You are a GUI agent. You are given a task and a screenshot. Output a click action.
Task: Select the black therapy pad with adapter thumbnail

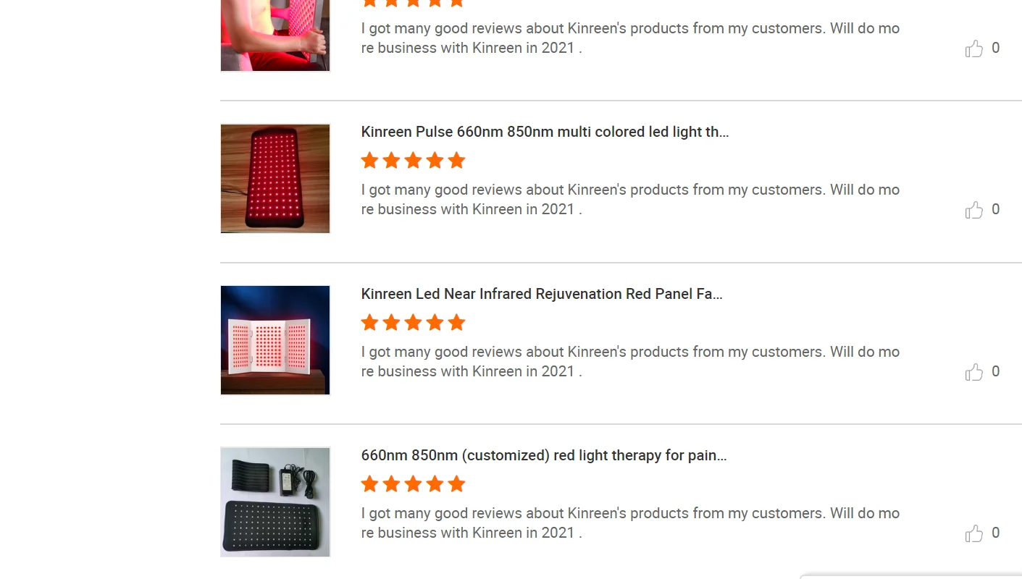tap(275, 502)
